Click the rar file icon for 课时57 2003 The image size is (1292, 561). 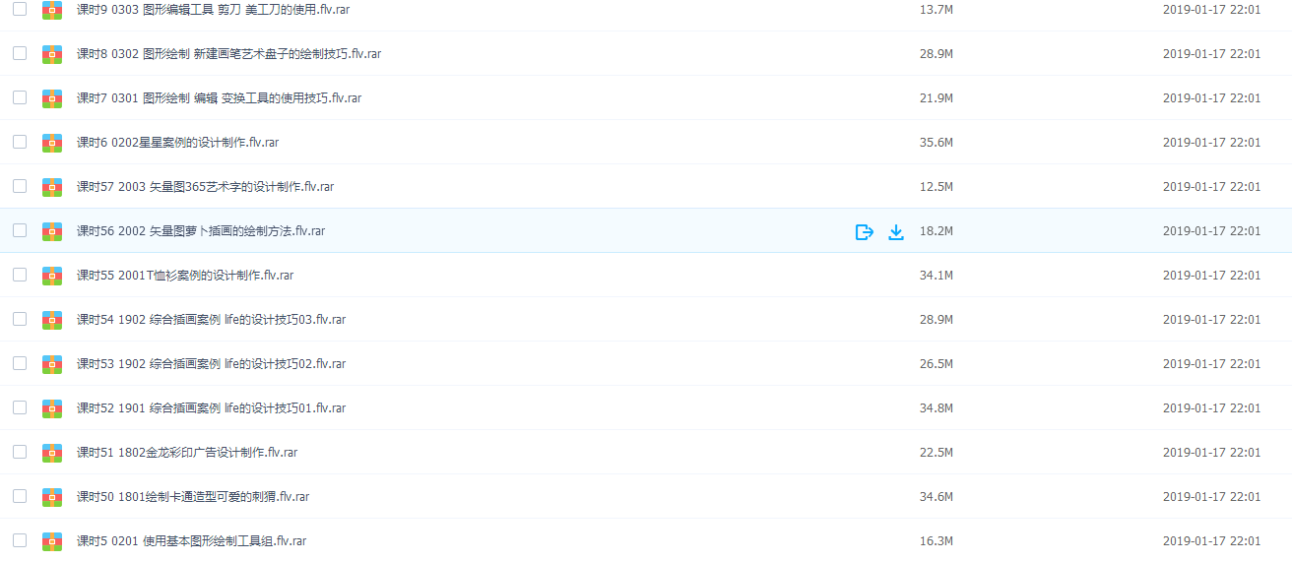click(52, 187)
